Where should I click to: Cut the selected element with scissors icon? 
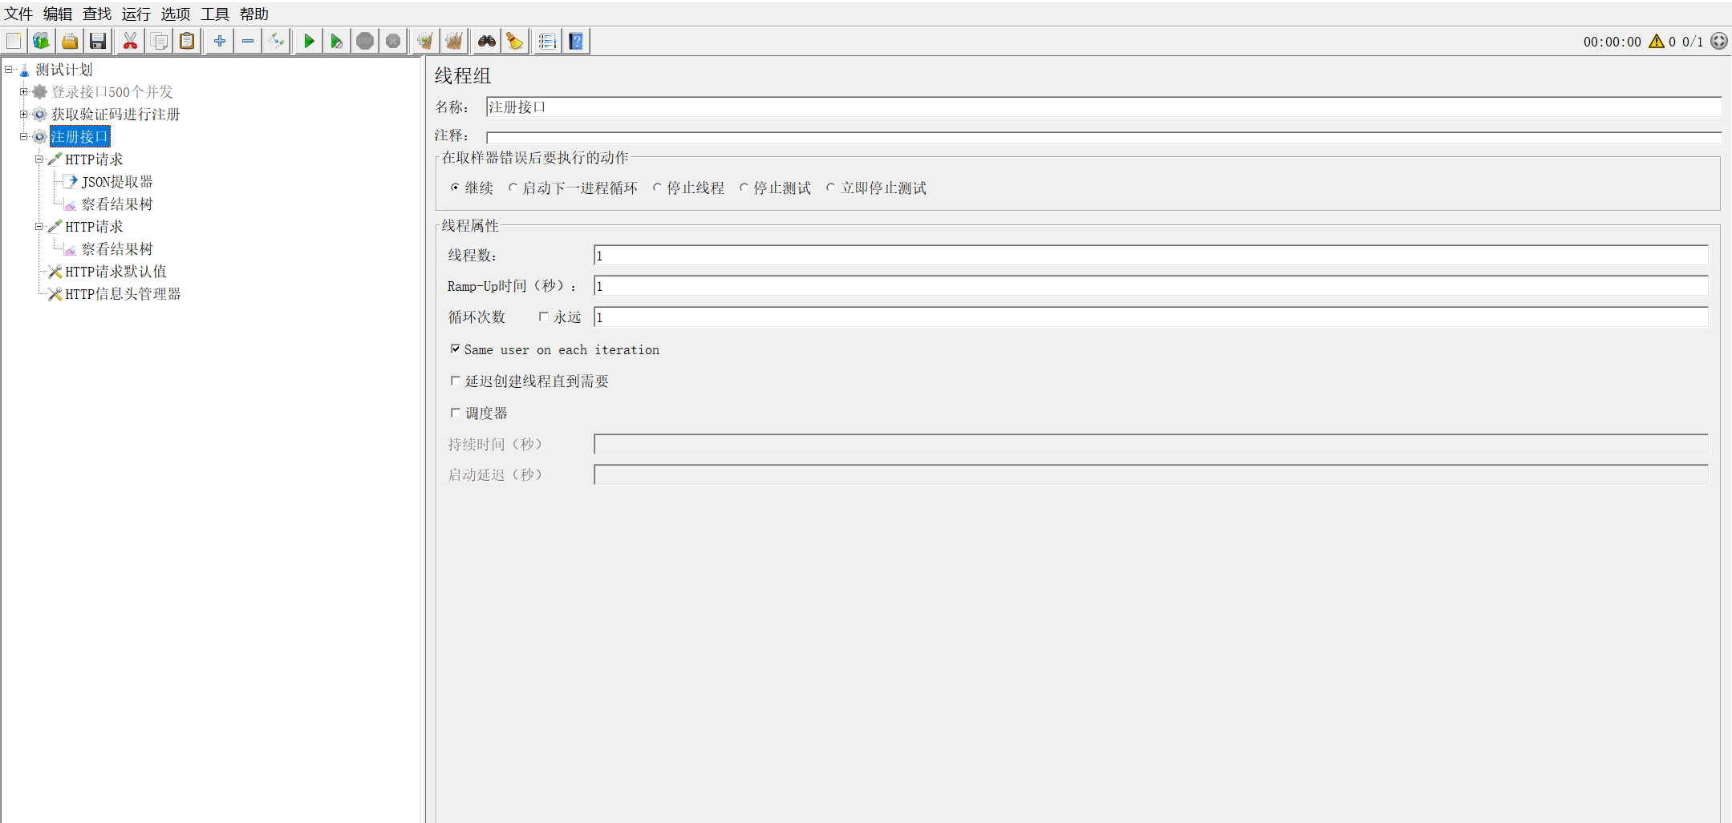coord(130,41)
